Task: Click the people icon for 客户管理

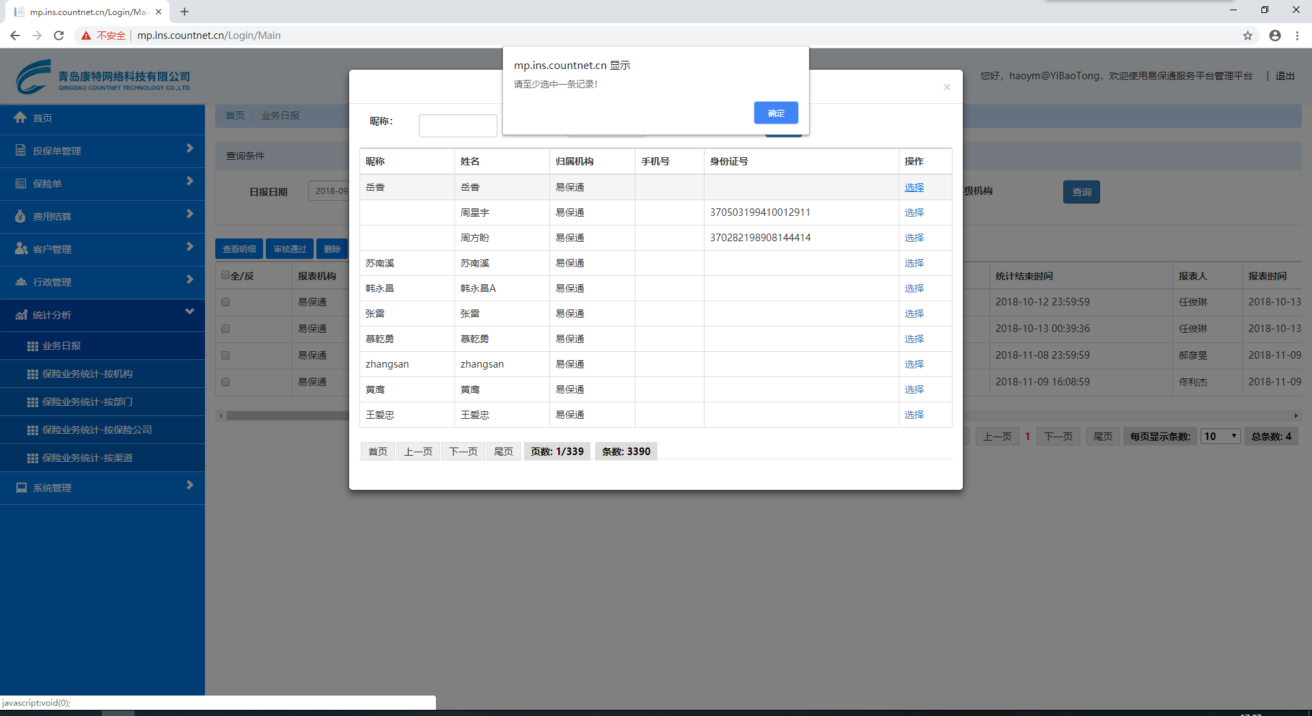Action: click(x=21, y=249)
